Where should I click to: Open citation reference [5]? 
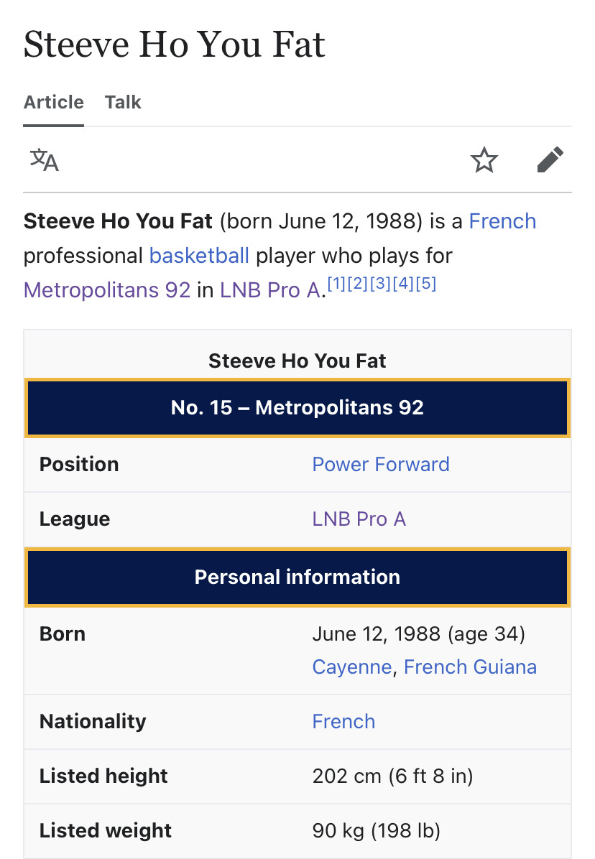coord(425,283)
